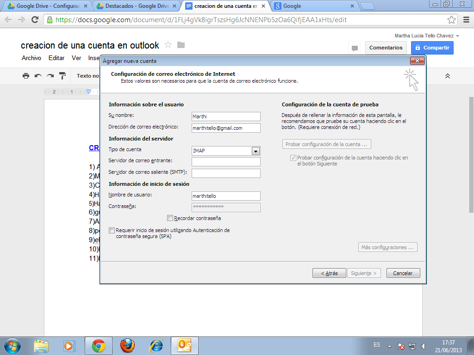Image resolution: width=474 pixels, height=355 pixels.
Task: Launch Firefox from the taskbar
Action: pos(127,346)
